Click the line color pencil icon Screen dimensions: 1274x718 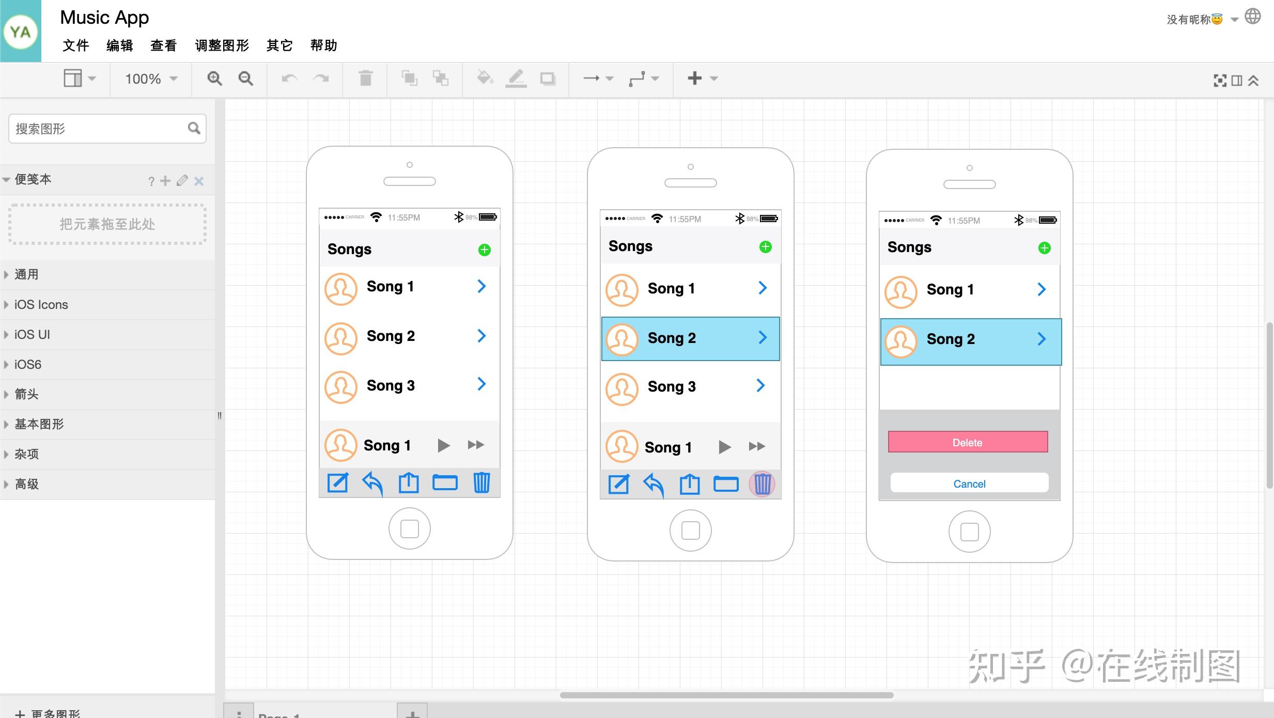tap(516, 79)
